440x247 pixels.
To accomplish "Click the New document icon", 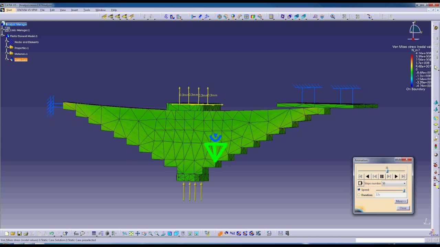I will [x=7, y=234].
